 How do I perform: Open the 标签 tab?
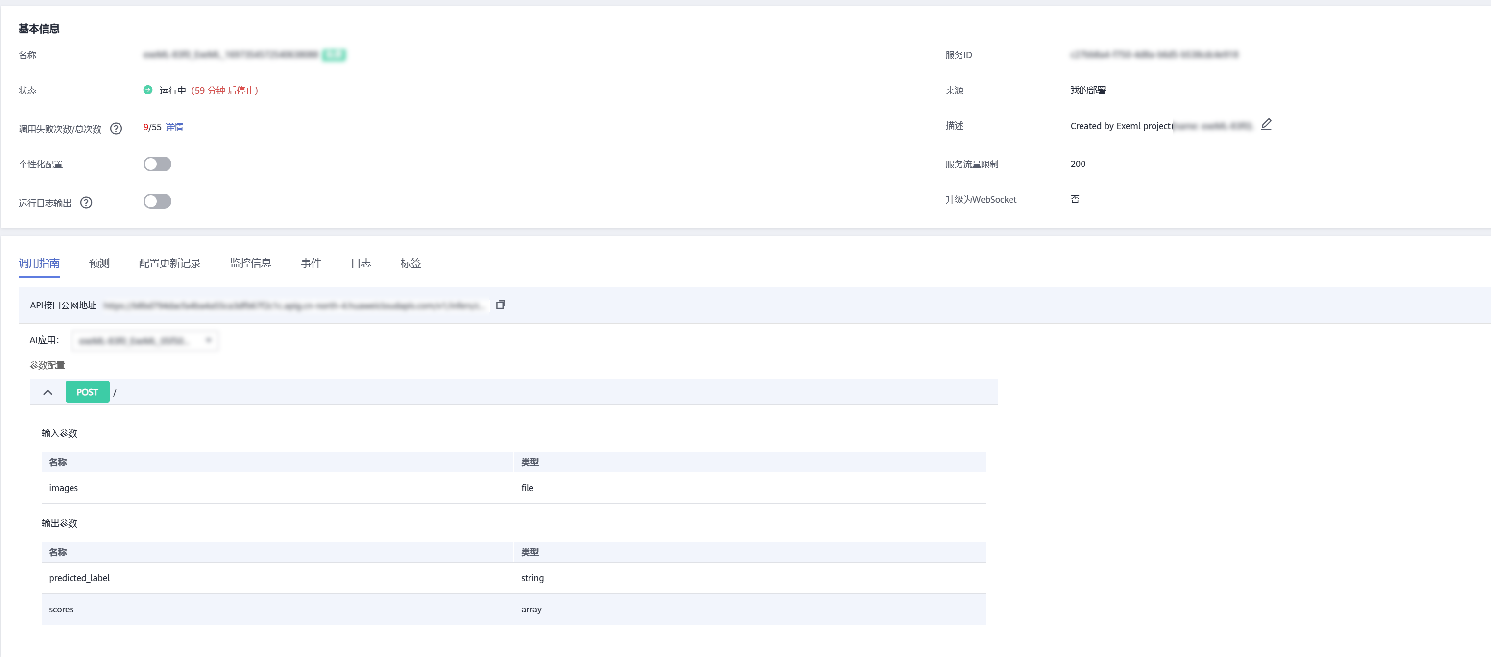click(410, 263)
